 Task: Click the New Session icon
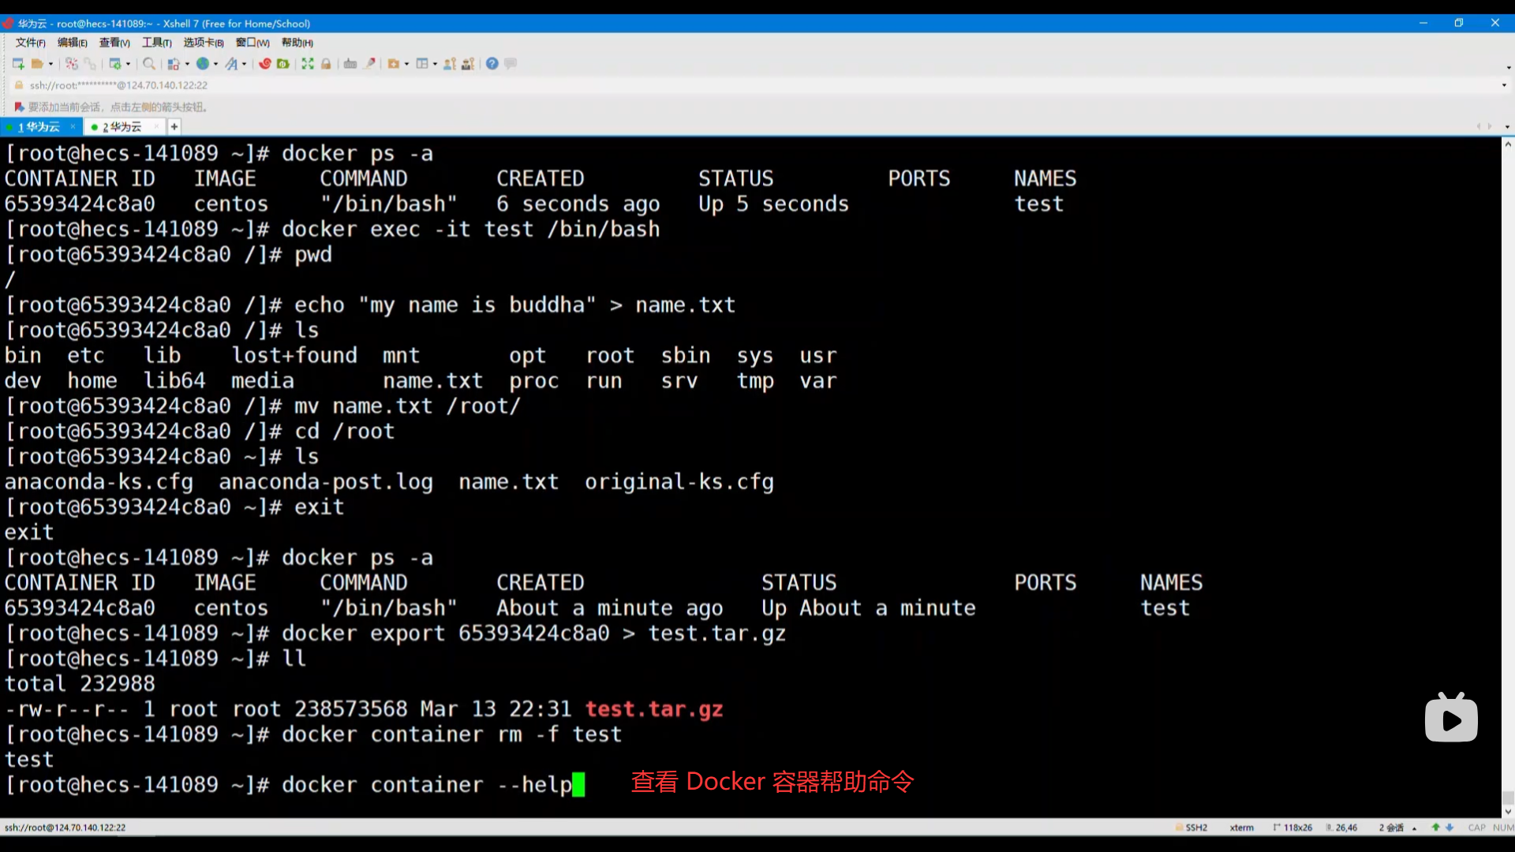click(x=17, y=64)
